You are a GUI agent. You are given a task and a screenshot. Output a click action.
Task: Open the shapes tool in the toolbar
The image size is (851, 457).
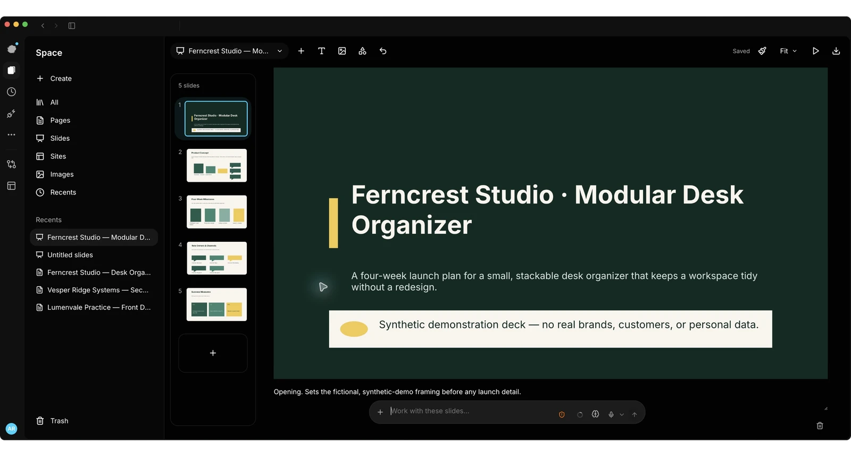[362, 51]
